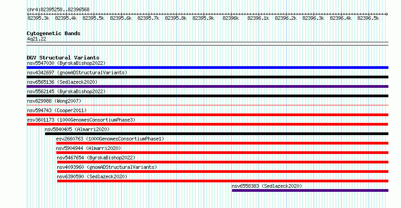Viewport: 401px width, 208px height.
Task: Open nsv5904944 (Almarri2020) label
Action: (88, 148)
